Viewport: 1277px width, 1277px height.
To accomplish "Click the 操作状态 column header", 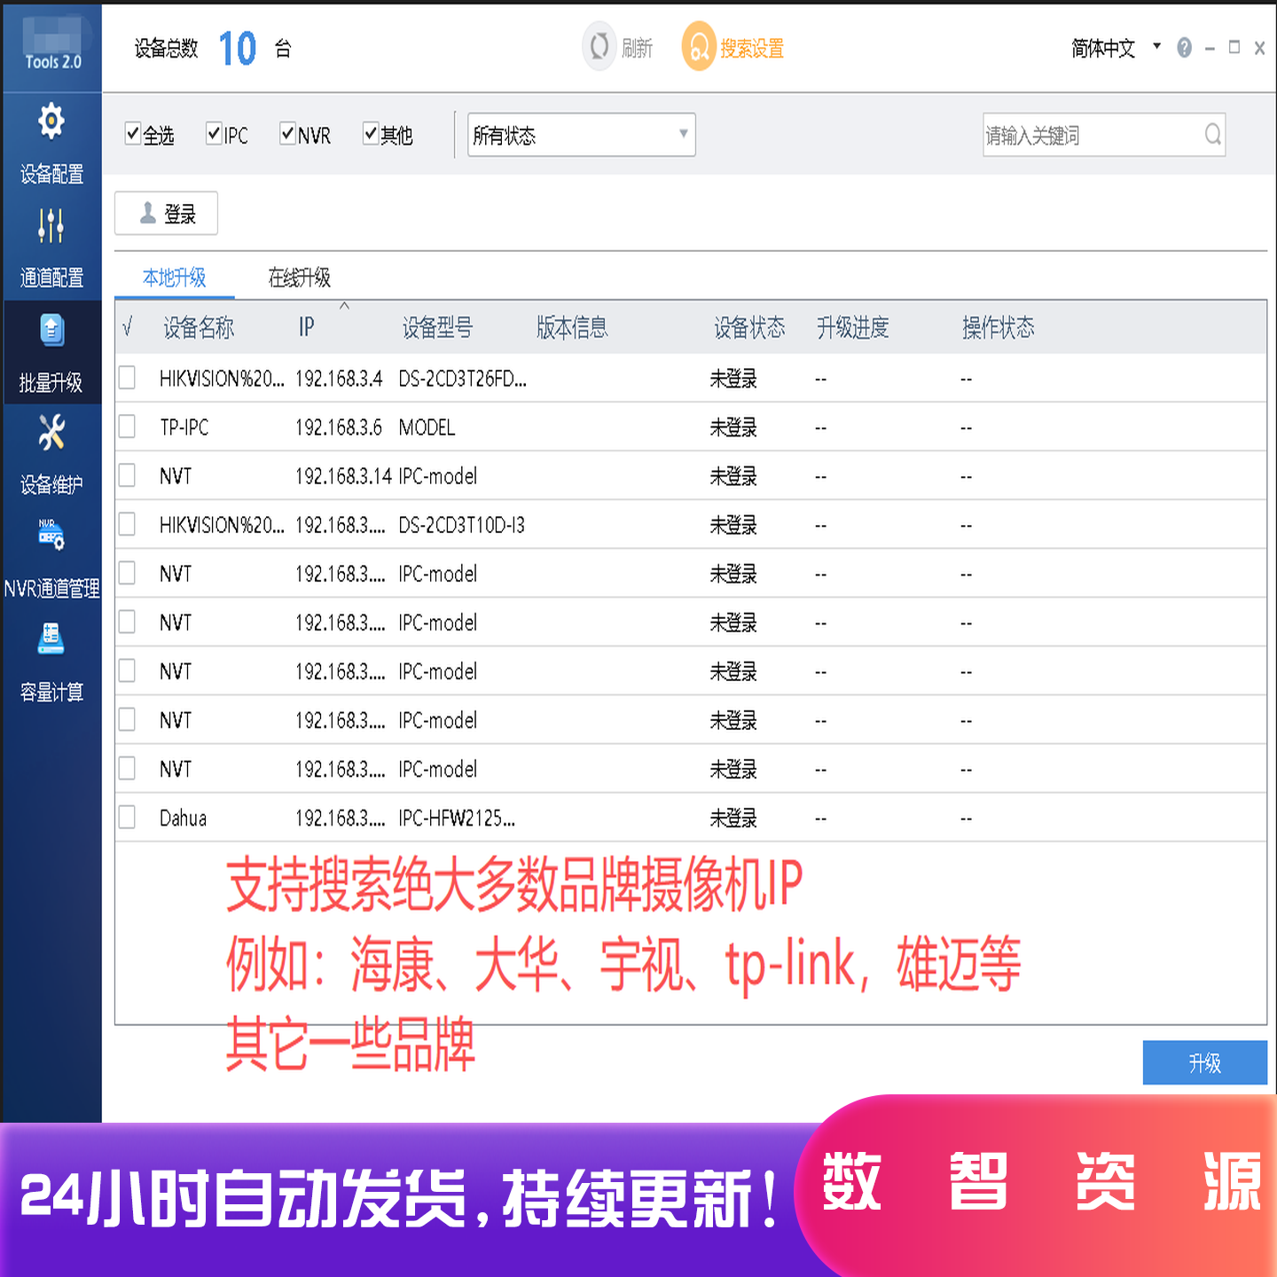I will tap(999, 328).
